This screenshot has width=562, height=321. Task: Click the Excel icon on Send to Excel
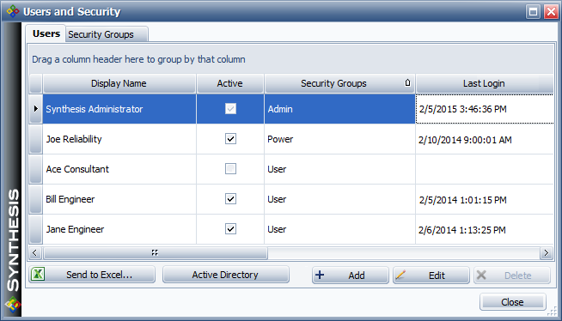tap(38, 275)
